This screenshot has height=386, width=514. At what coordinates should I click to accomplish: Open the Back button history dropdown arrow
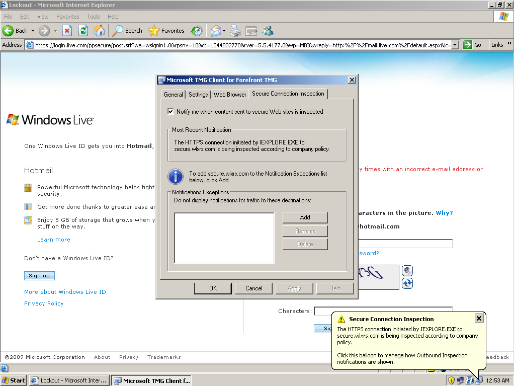click(x=33, y=31)
